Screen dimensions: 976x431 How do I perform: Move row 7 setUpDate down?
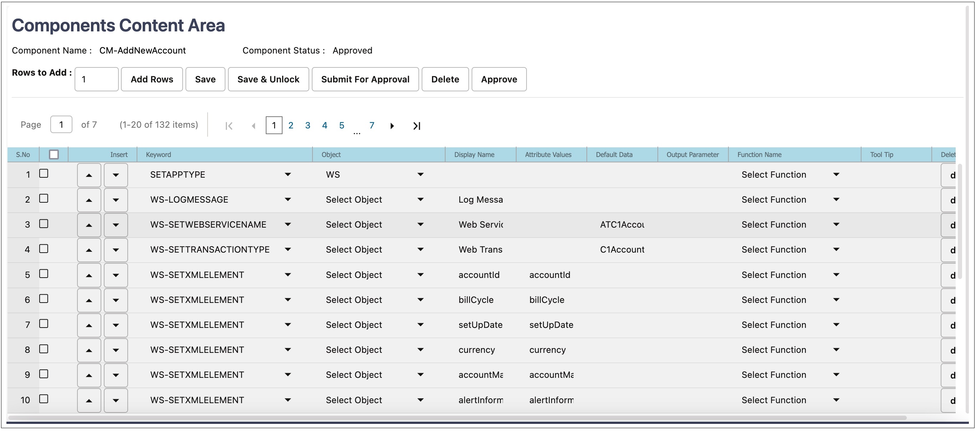[x=116, y=326]
